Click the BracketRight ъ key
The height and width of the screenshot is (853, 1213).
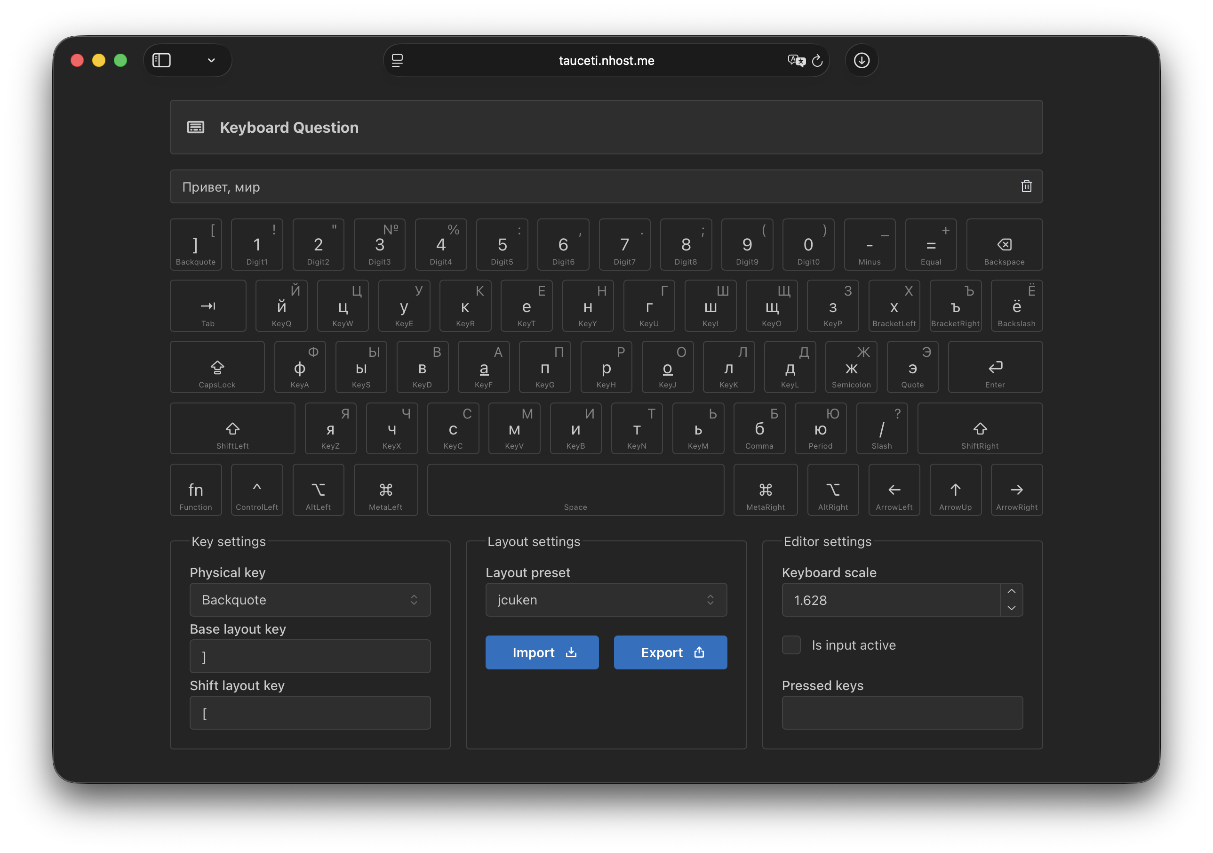pyautogui.click(x=955, y=306)
